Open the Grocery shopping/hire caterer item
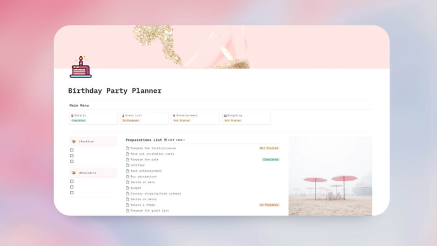This screenshot has width=437, height=246. (155, 193)
